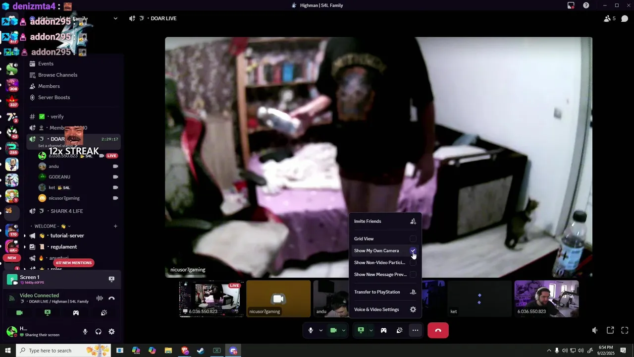The width and height of the screenshot is (634, 357).
Task: Launch activity from sidebar controller icon
Action: [x=76, y=313]
